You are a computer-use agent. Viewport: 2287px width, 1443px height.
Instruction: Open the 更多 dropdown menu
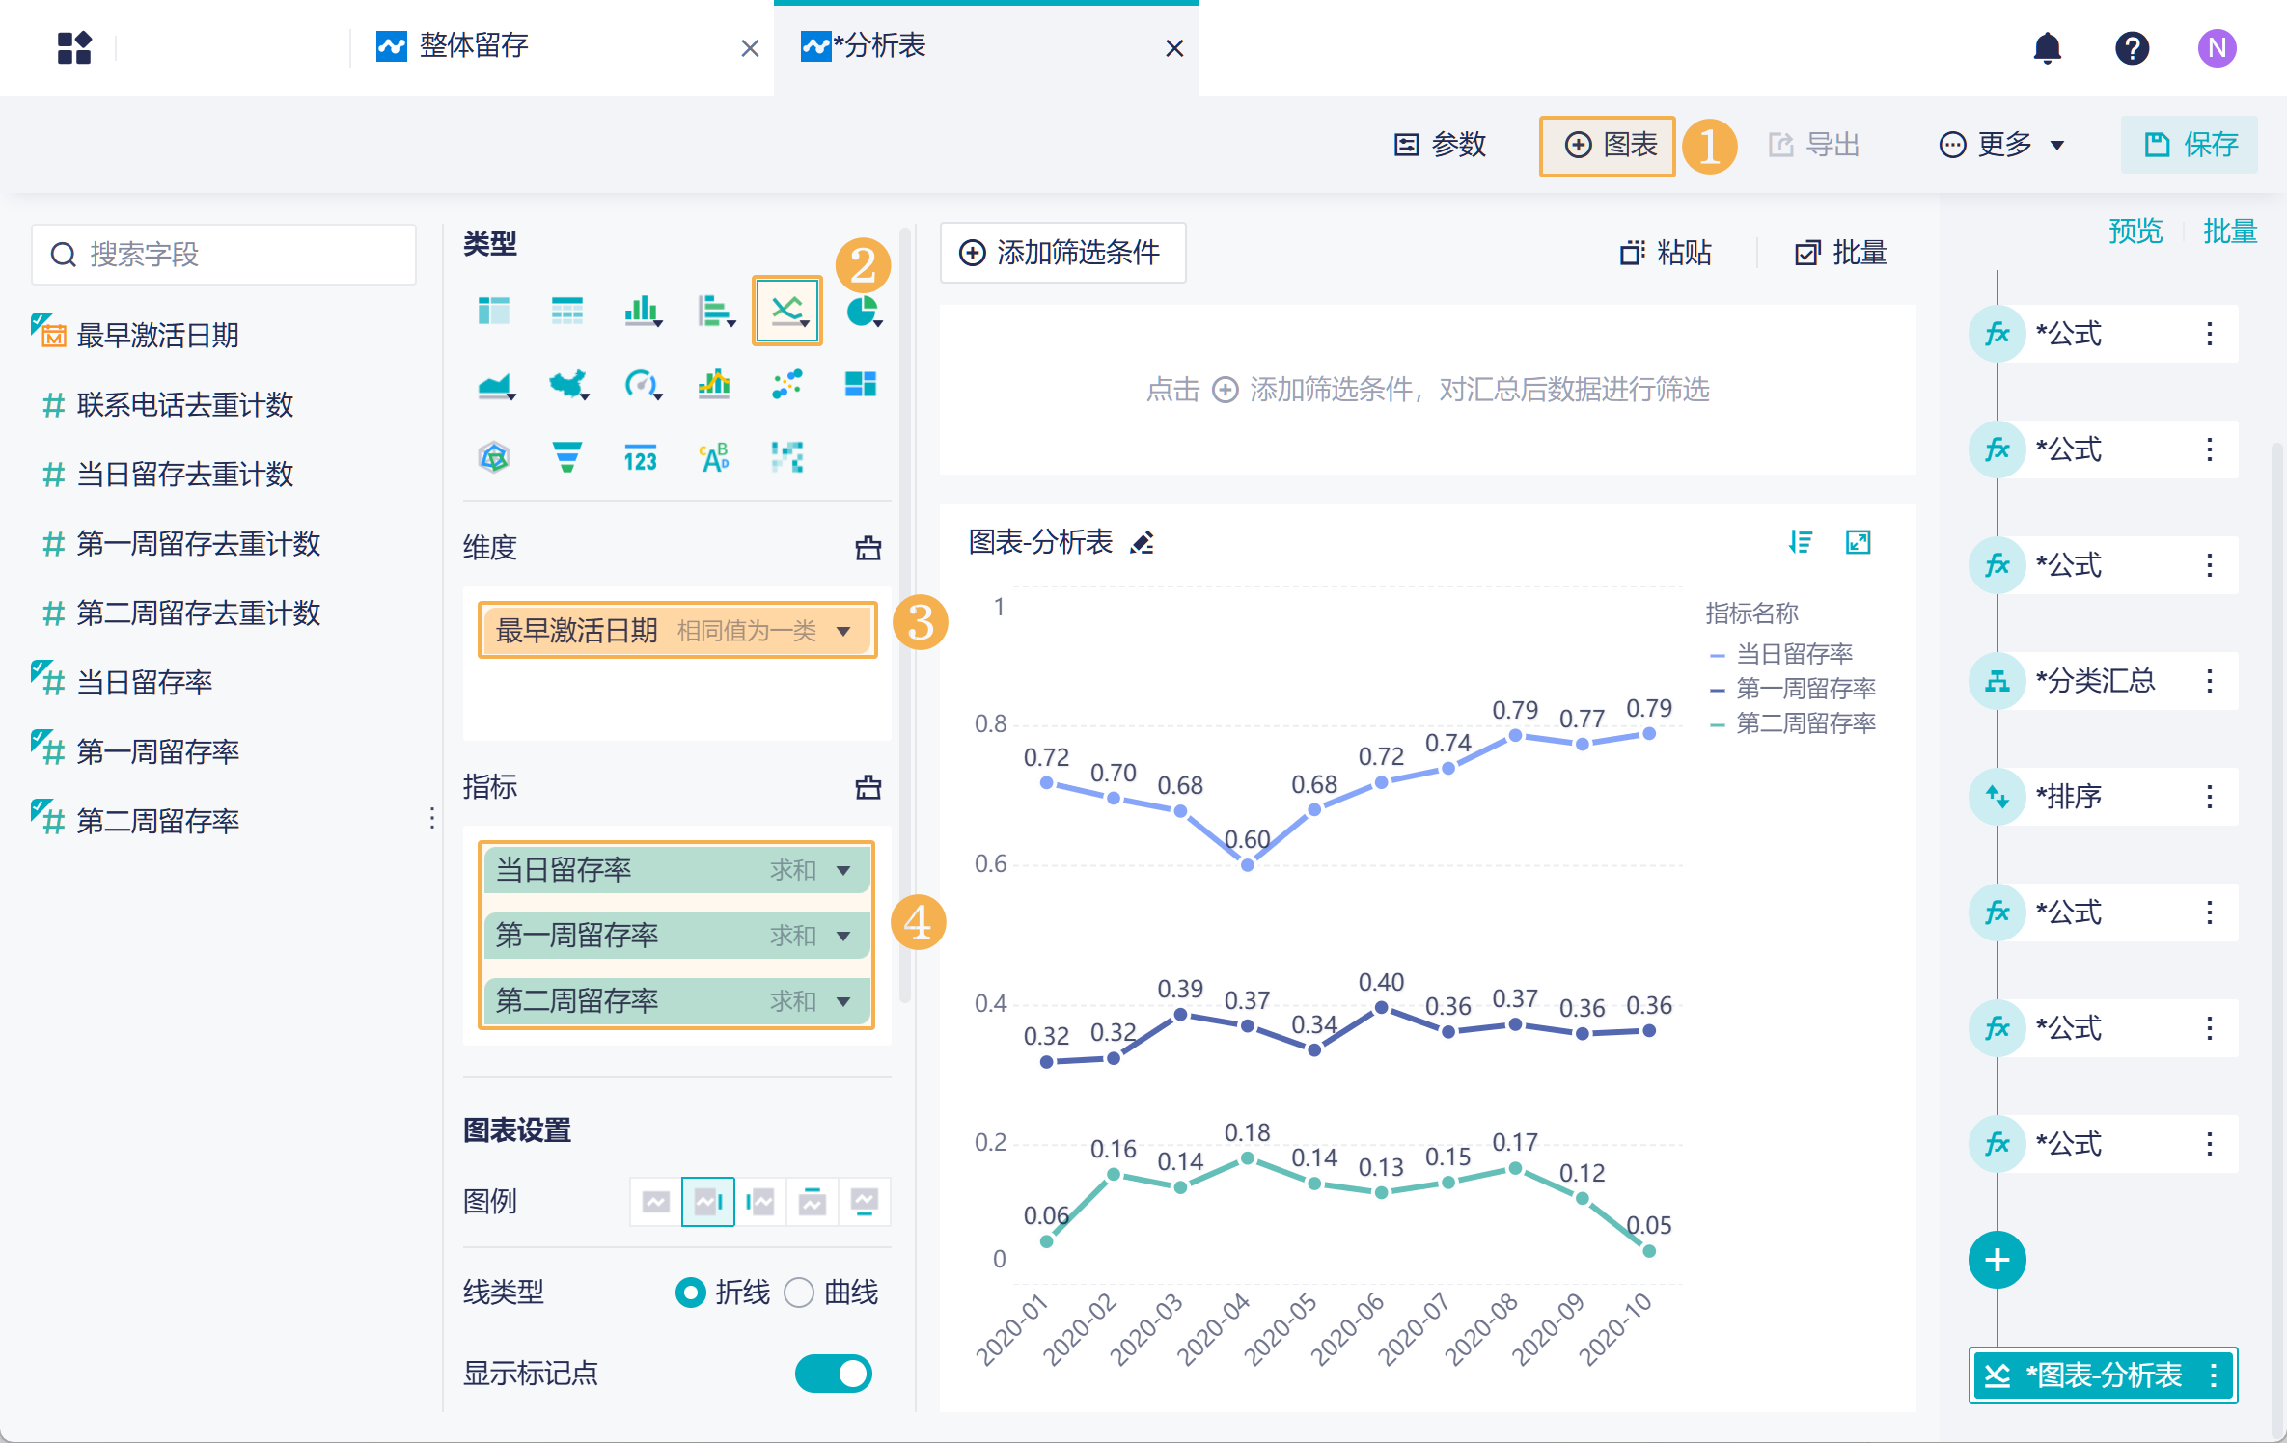click(x=2002, y=145)
